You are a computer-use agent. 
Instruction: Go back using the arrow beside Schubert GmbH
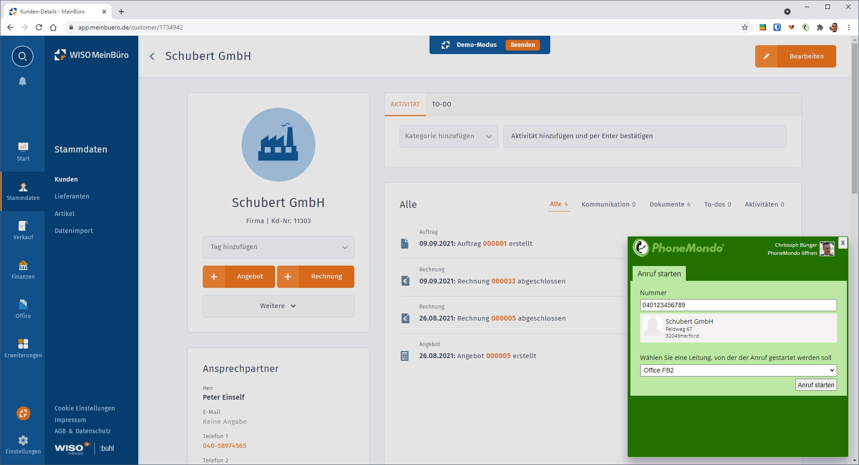click(152, 56)
